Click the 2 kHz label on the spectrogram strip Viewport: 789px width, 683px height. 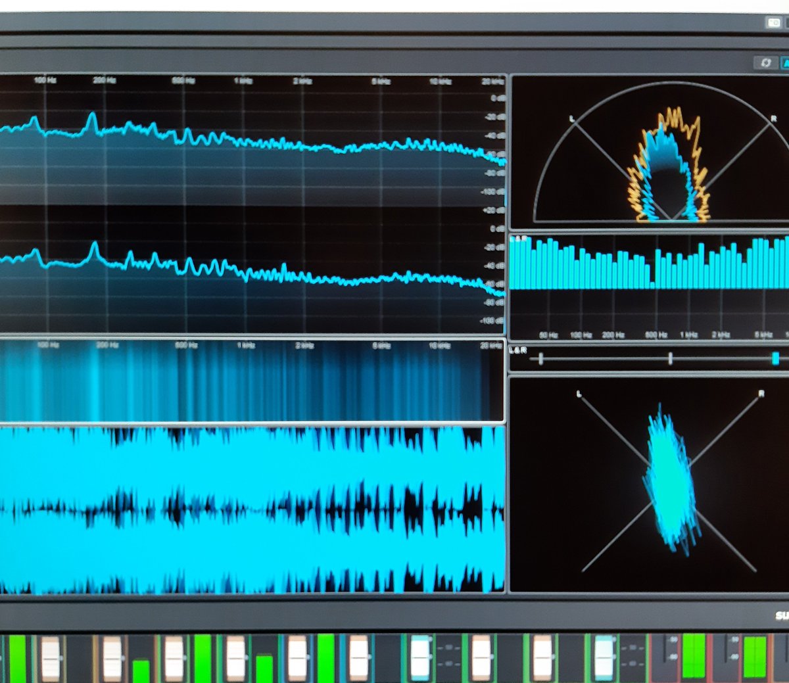click(x=304, y=345)
